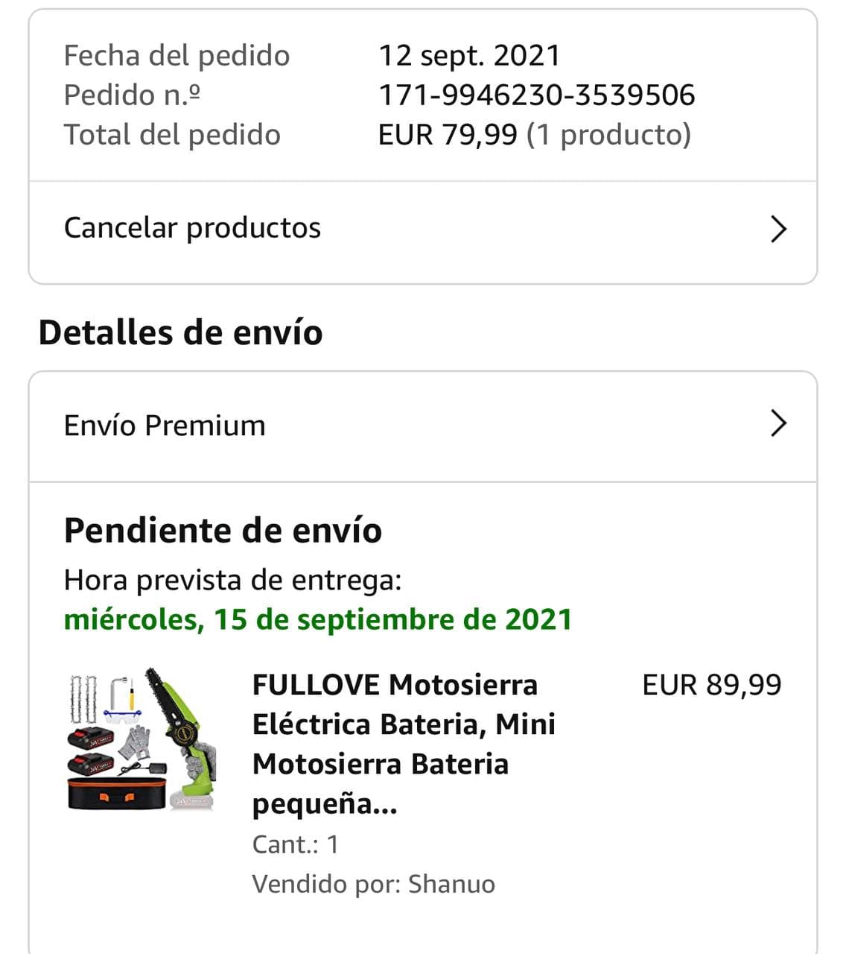Tap the delivery date miércoles, 15 de septiembre
Viewport: 846px width, 954px height.
point(318,619)
